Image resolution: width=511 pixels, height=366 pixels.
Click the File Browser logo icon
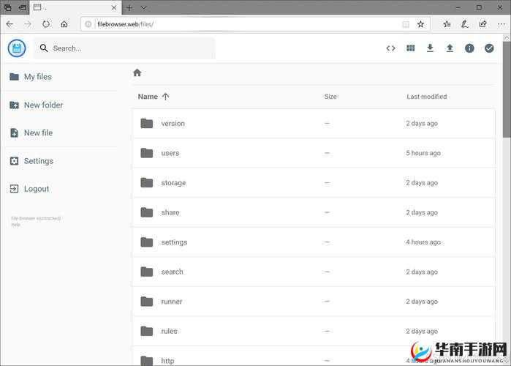pos(17,48)
